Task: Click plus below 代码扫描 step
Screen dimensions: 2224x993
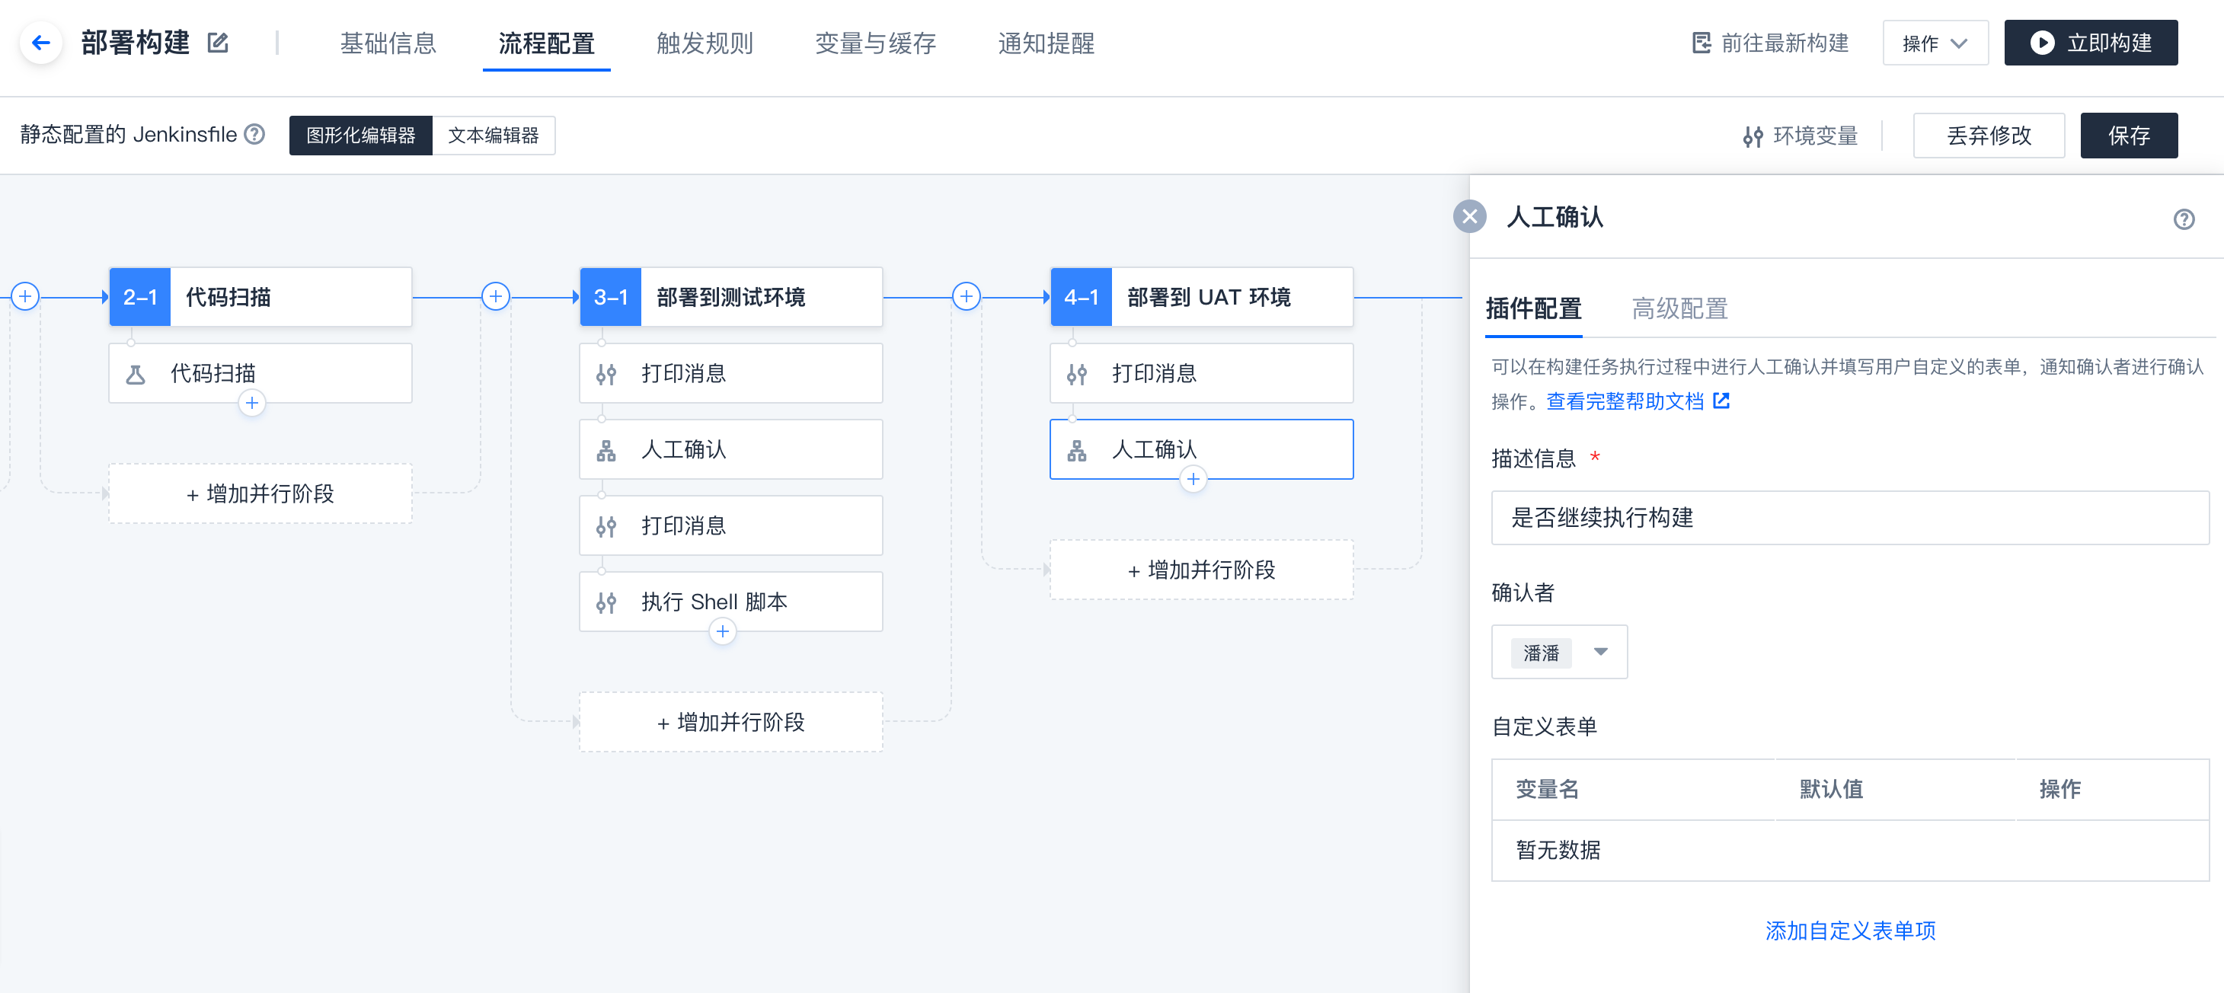Action: pyautogui.click(x=251, y=402)
